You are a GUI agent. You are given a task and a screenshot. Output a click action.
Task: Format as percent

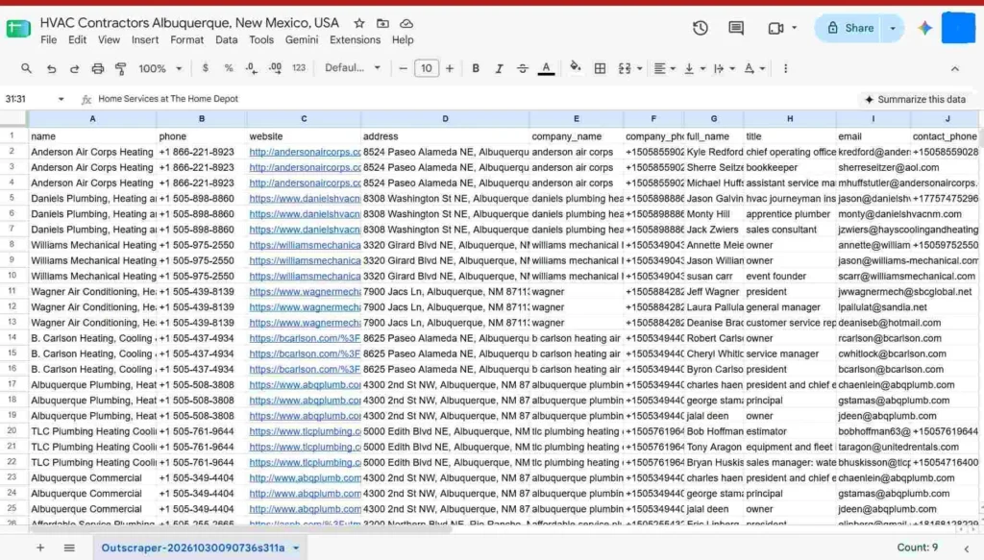click(x=229, y=68)
